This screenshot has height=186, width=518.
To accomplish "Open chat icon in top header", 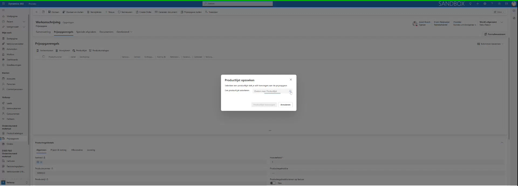I will [506, 4].
